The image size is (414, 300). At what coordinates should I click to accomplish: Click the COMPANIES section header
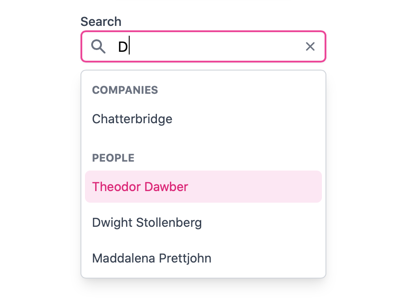[x=125, y=90]
